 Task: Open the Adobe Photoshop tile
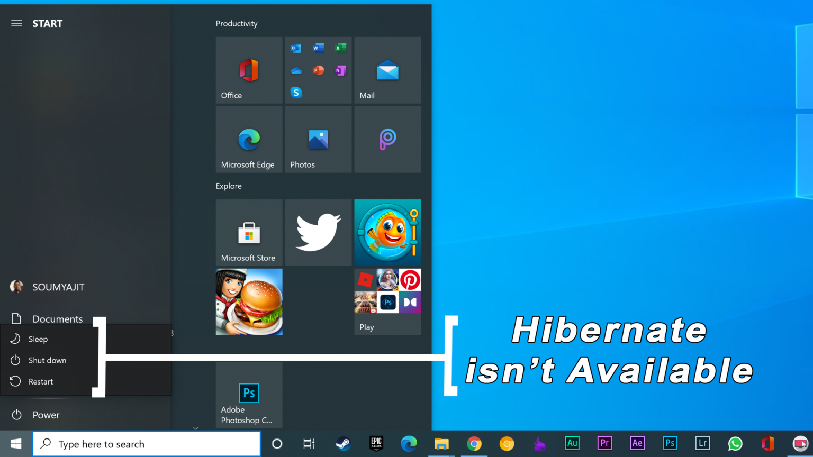(249, 395)
